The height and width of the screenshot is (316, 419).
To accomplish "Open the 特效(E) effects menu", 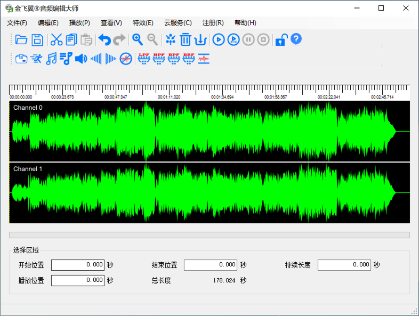I will [x=143, y=23].
